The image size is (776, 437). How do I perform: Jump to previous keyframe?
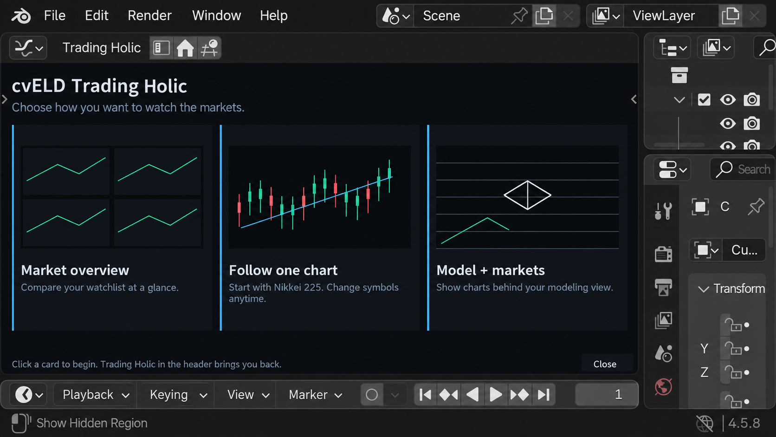click(x=449, y=395)
